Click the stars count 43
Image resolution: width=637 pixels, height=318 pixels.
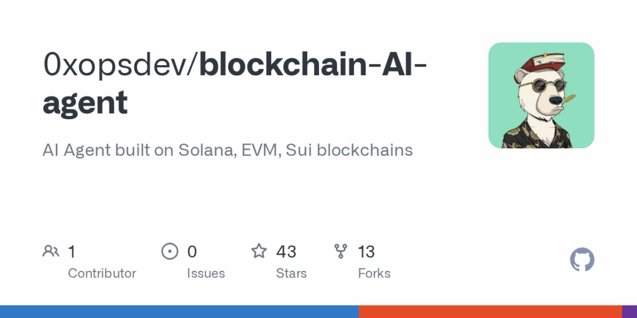pyautogui.click(x=286, y=252)
